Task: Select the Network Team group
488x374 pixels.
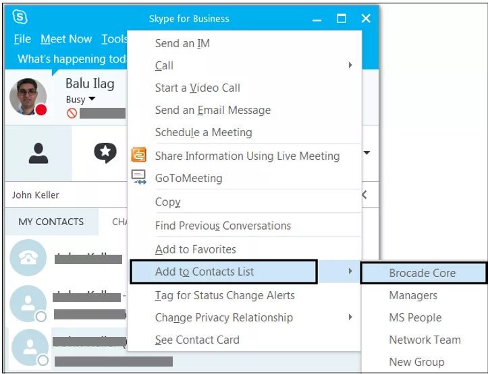Action: coord(424,340)
